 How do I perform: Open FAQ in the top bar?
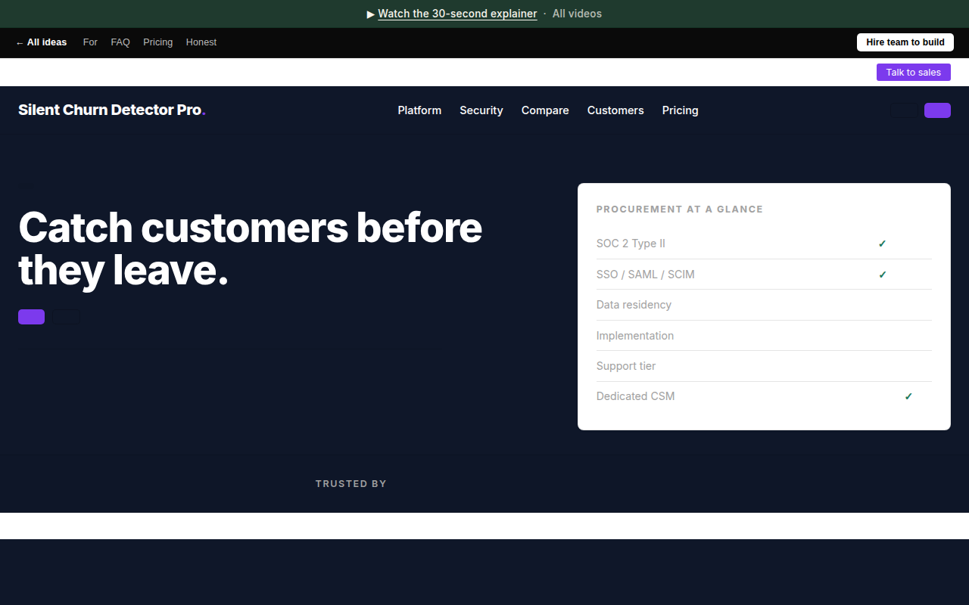[120, 42]
